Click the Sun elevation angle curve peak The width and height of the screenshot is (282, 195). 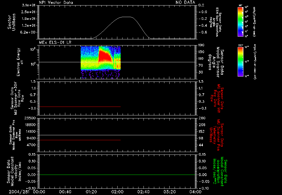click(127, 17)
